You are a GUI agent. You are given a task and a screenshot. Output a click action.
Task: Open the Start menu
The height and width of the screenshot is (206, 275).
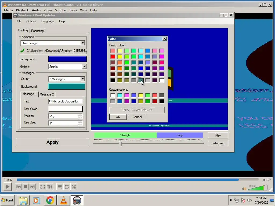(8, 200)
